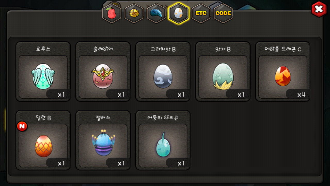The width and height of the screenshot is (330, 186).
Task: Click the x1 count on 딜랑 B egg
Action: tap(61, 163)
